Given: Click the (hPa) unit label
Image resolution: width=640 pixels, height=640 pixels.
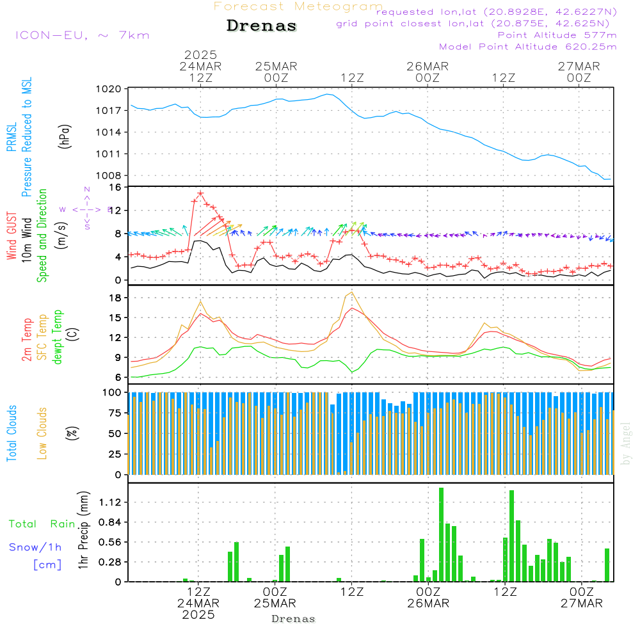Looking at the screenshot, I should coord(65,136).
